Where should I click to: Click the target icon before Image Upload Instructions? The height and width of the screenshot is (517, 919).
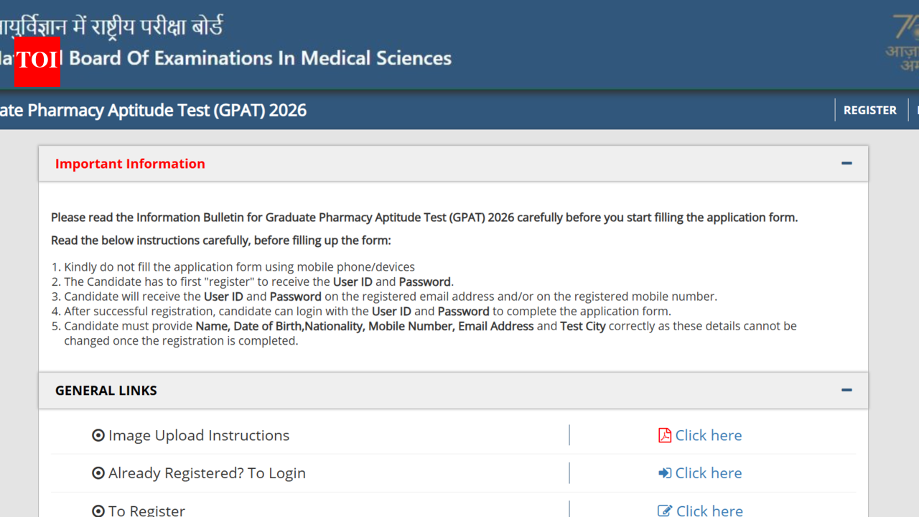(98, 435)
